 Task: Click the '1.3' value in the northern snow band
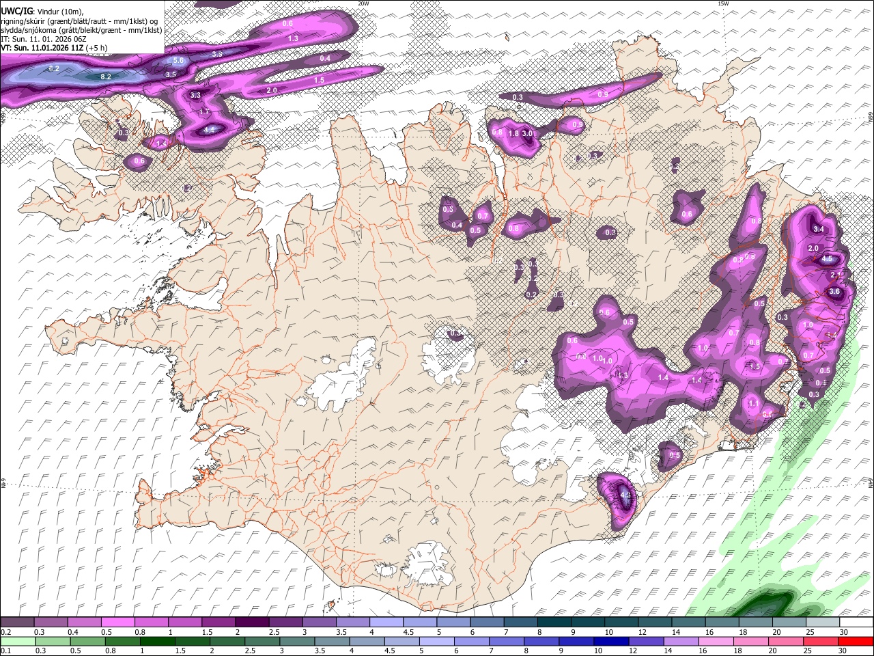coord(293,39)
